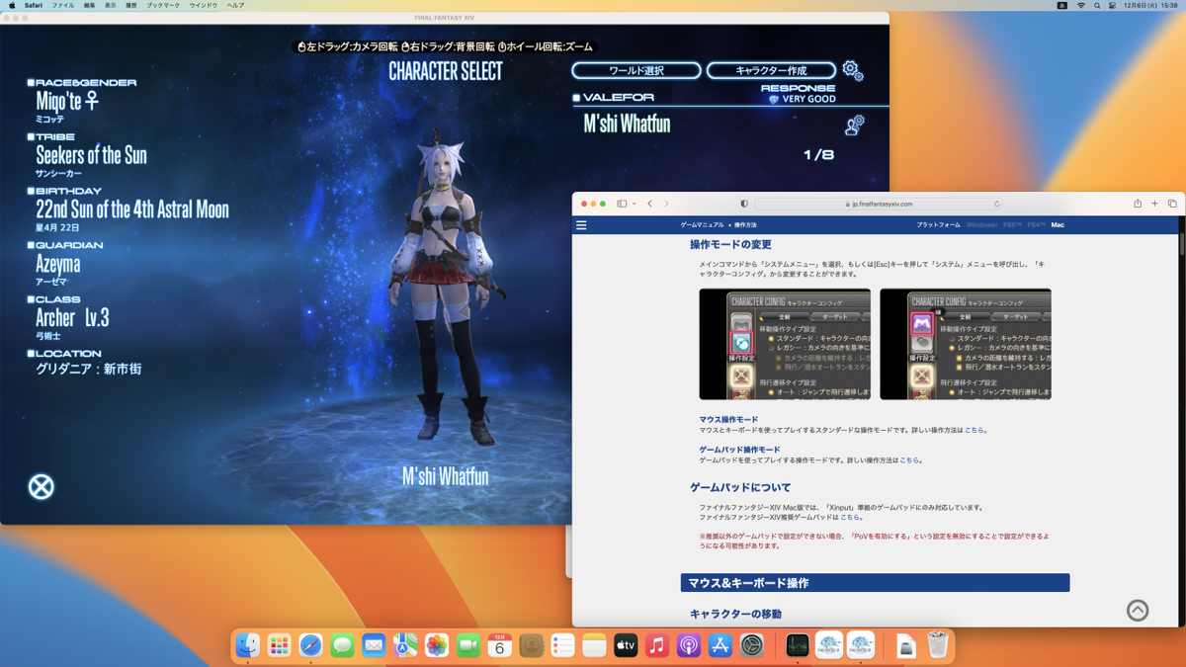Expand the sidebar dropdown chevron in Safari
This screenshot has width=1186, height=667.
[634, 204]
